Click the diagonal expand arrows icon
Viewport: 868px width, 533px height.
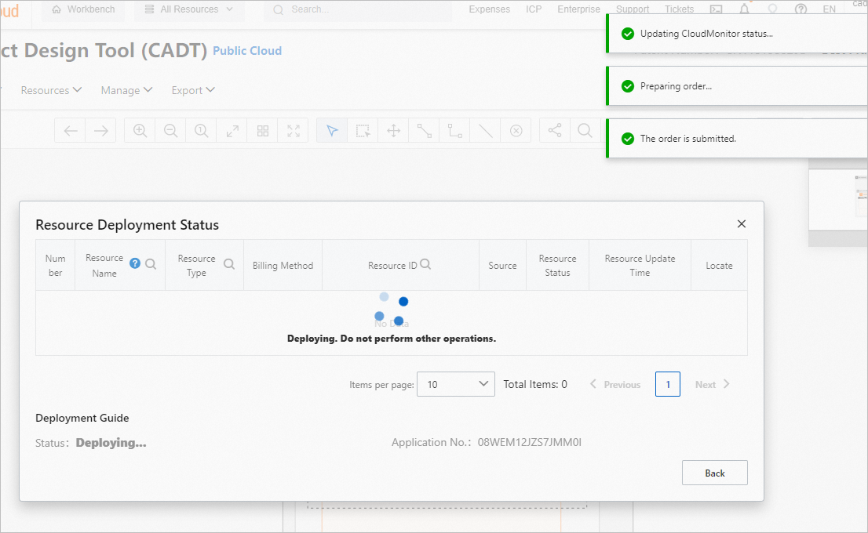(232, 131)
